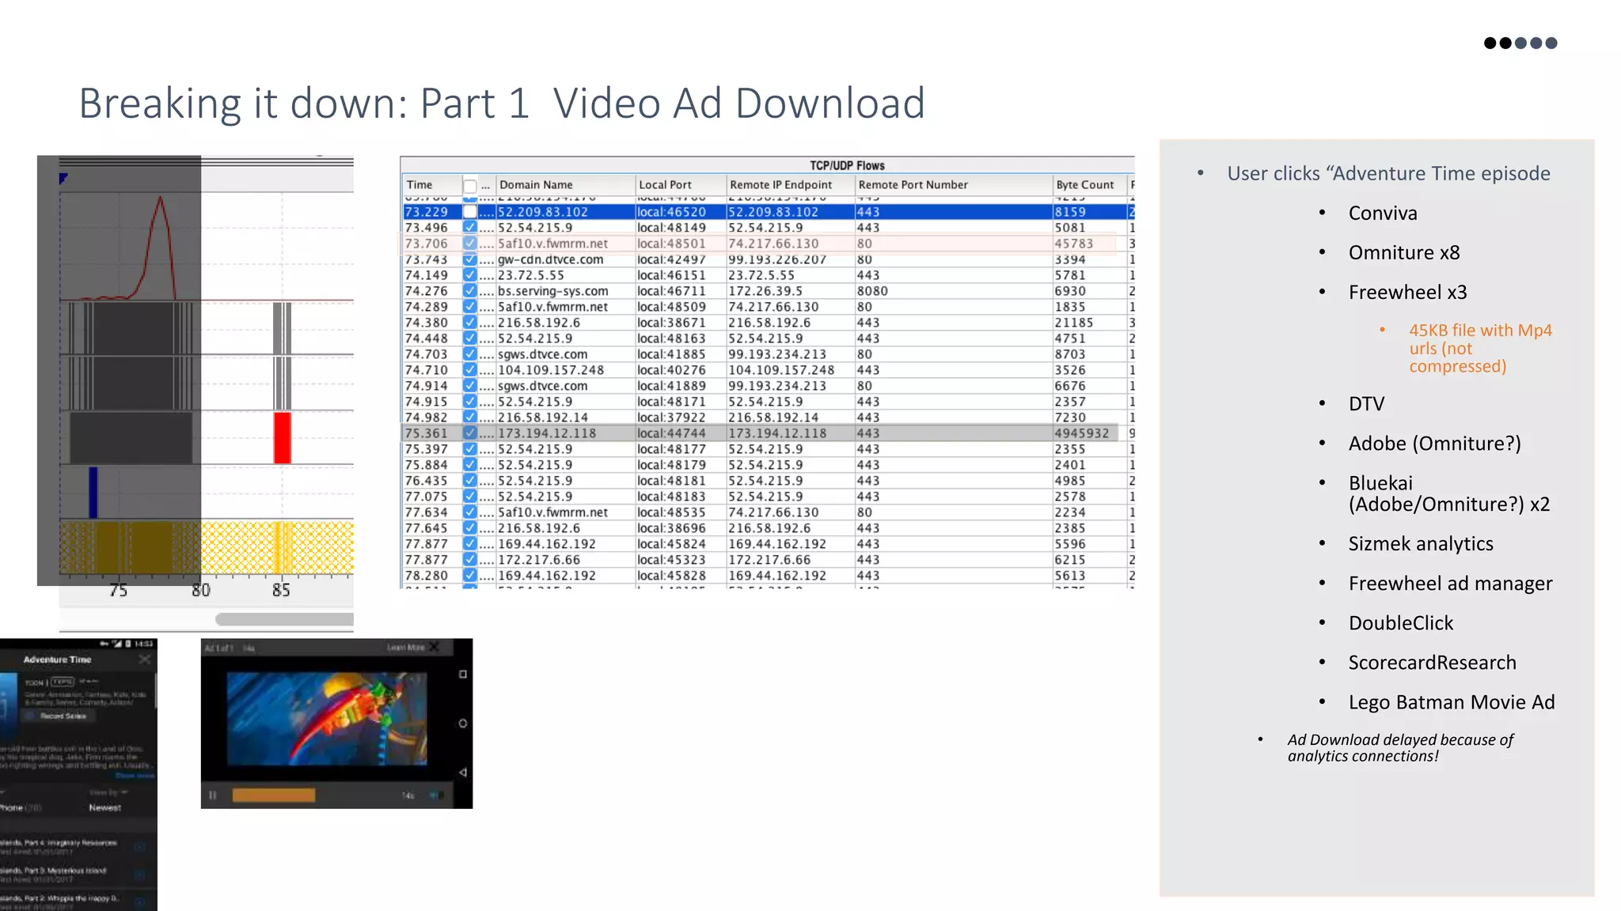Tap play icon for Islands Part 4 episode
The width and height of the screenshot is (1621, 911).
click(x=139, y=847)
